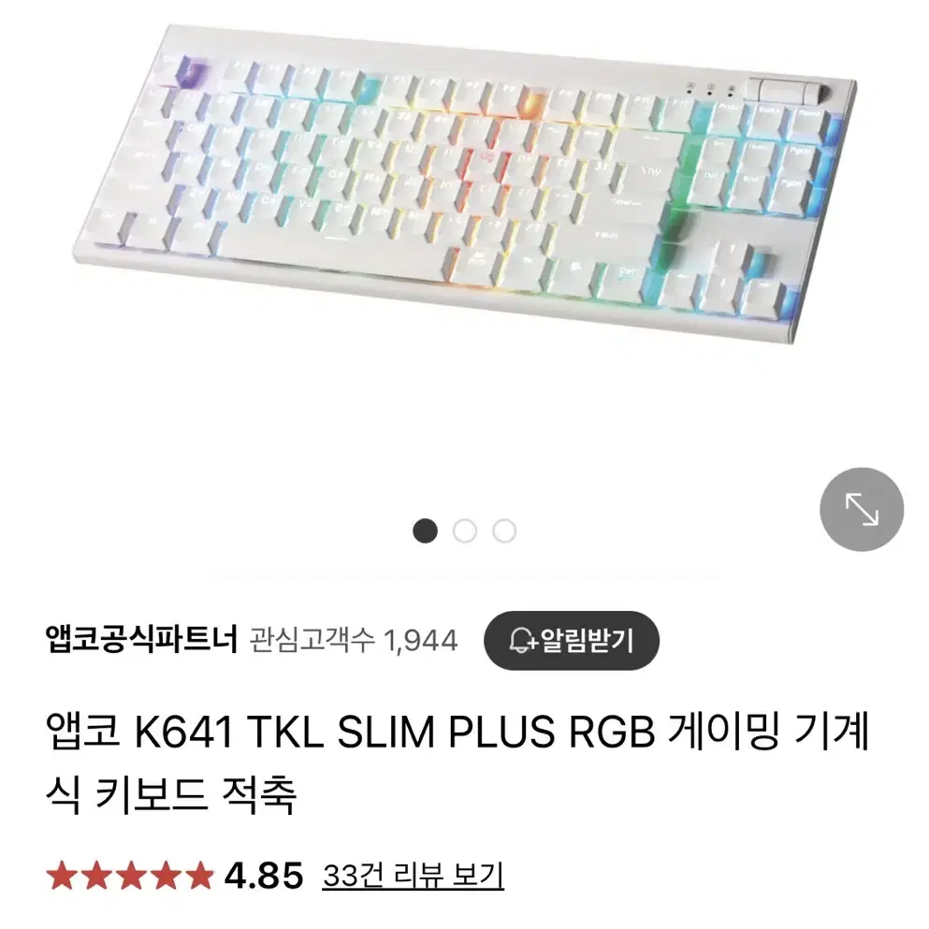Open the fullscreen image expand icon
This screenshot has height=929, width=929.
click(862, 510)
